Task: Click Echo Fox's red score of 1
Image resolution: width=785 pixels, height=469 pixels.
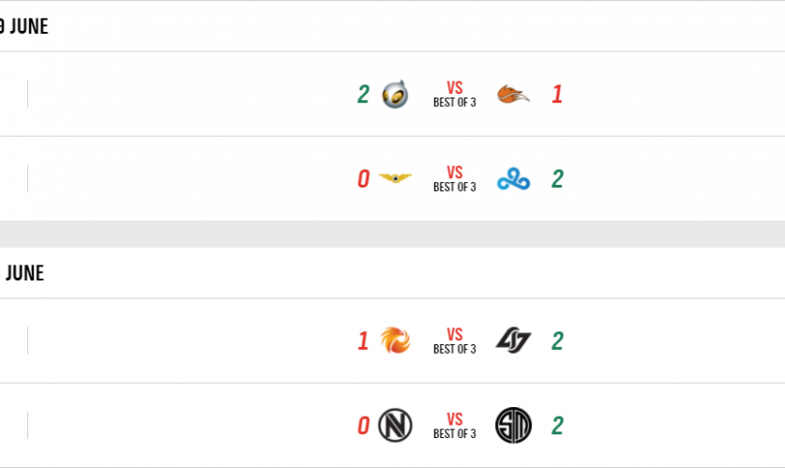Action: 557,95
